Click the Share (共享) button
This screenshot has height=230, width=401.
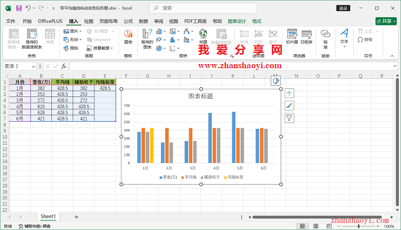(x=386, y=21)
